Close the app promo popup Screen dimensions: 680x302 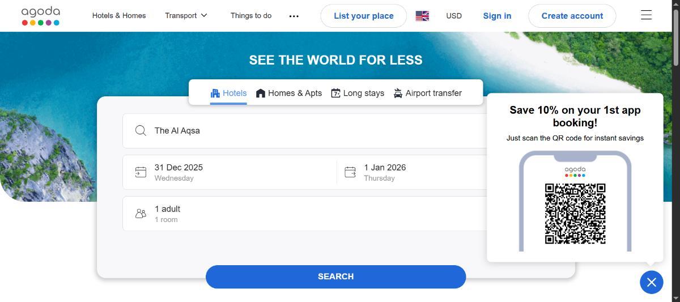[x=651, y=282]
